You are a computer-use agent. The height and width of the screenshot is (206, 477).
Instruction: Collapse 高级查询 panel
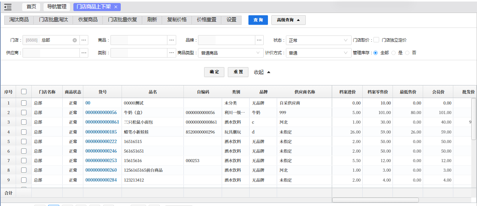point(288,20)
